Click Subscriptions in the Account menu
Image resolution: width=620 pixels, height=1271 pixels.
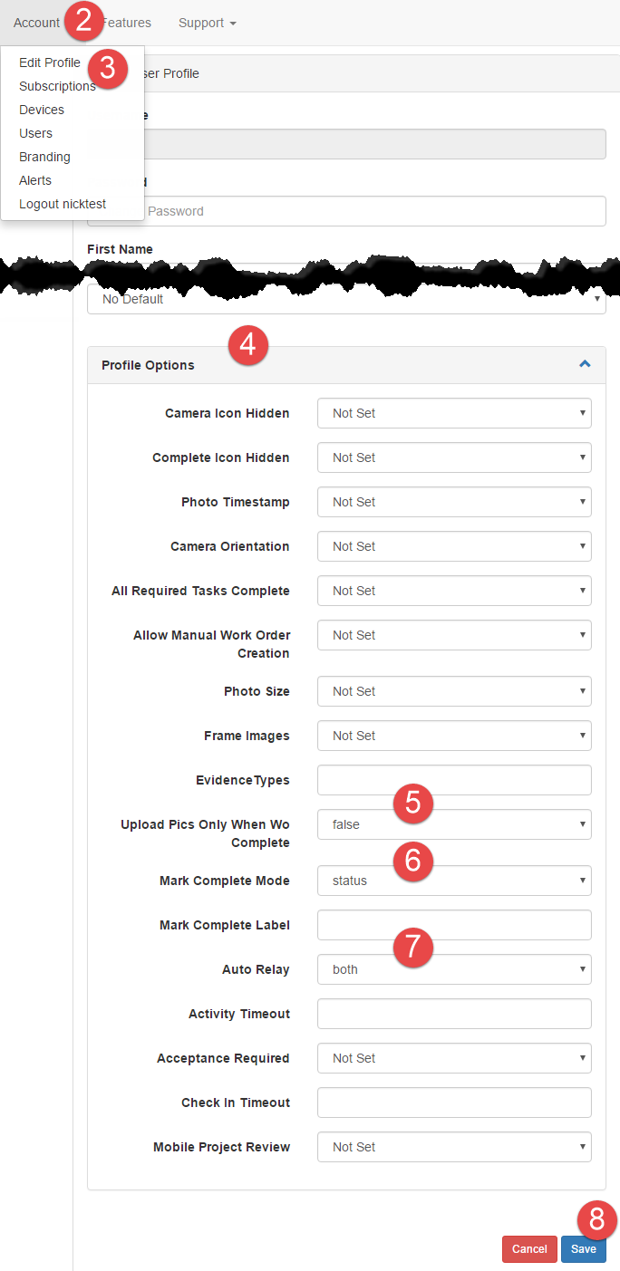[57, 86]
